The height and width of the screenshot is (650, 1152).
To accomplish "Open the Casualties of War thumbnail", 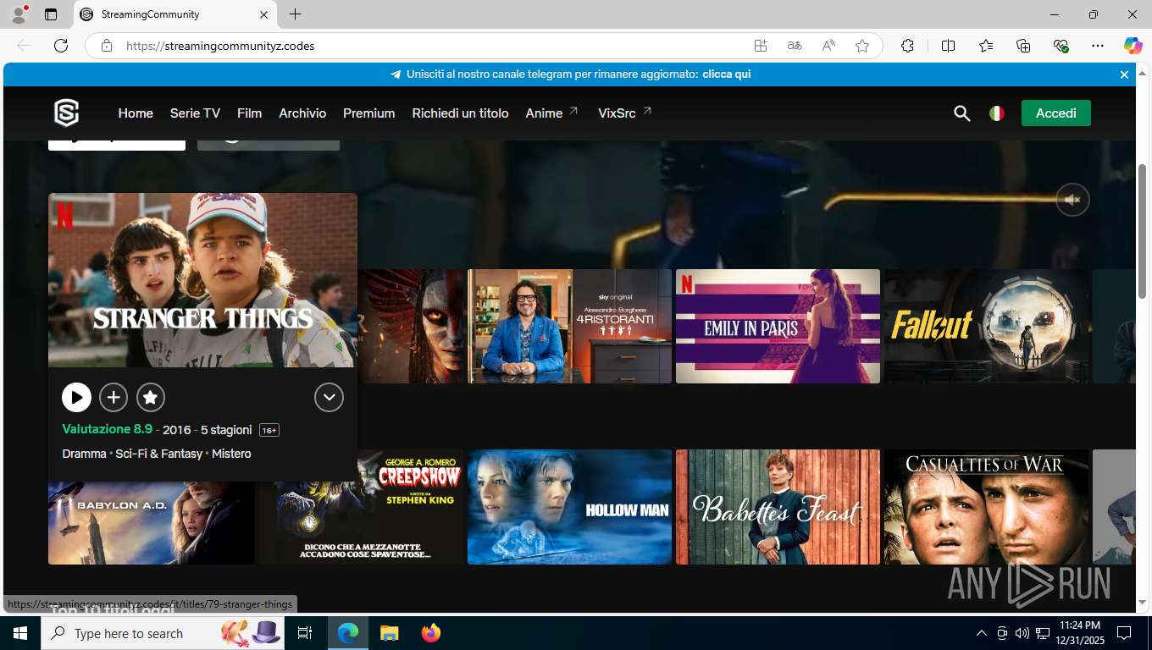I will coord(986,507).
